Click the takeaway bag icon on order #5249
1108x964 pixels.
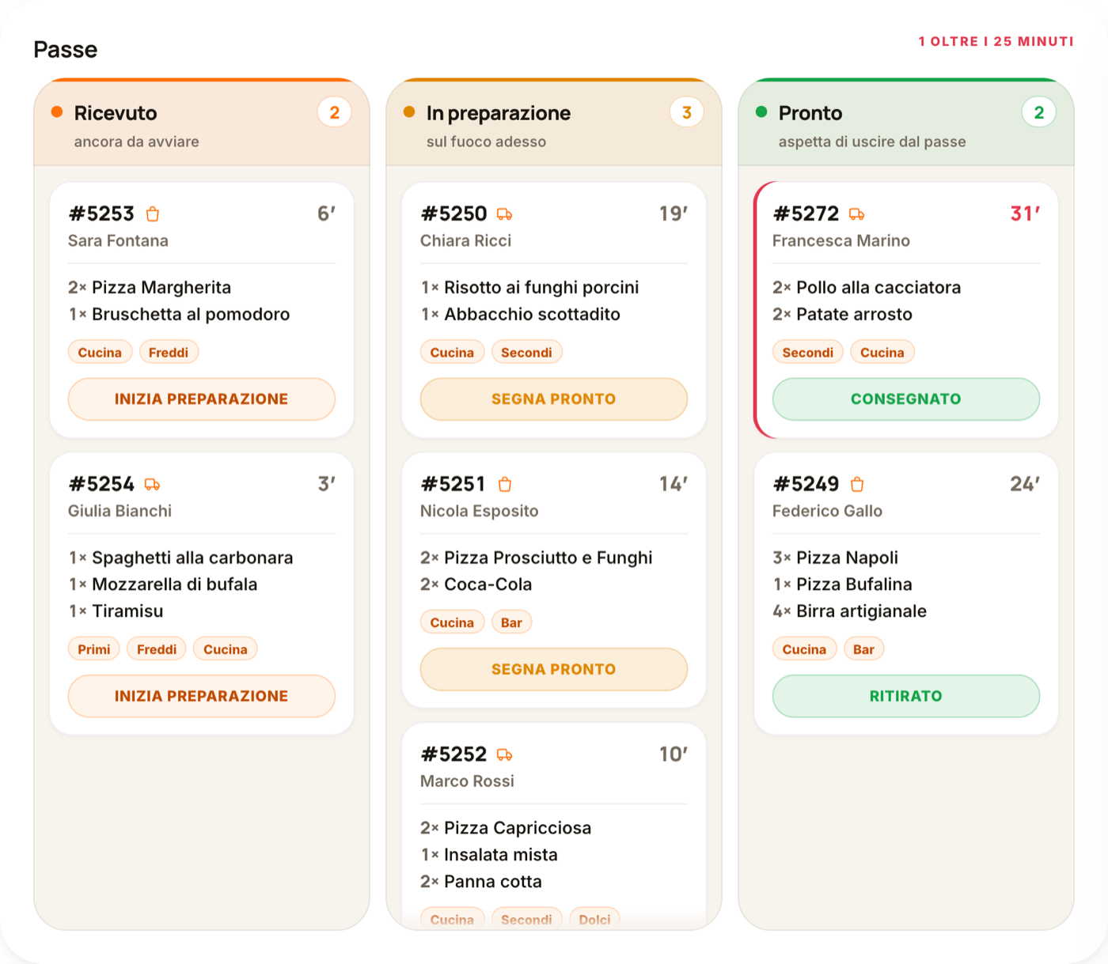857,485
